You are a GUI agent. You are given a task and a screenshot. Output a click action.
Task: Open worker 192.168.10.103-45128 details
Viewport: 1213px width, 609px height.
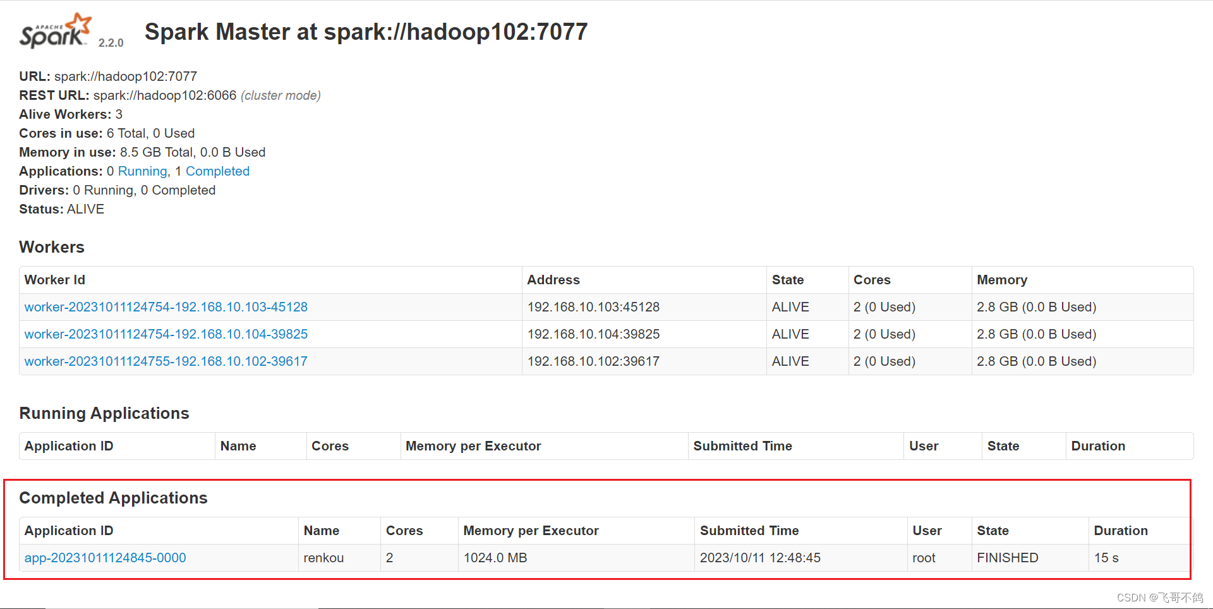point(166,307)
